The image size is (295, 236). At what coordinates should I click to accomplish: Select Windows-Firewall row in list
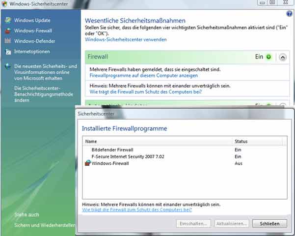coord(185,163)
